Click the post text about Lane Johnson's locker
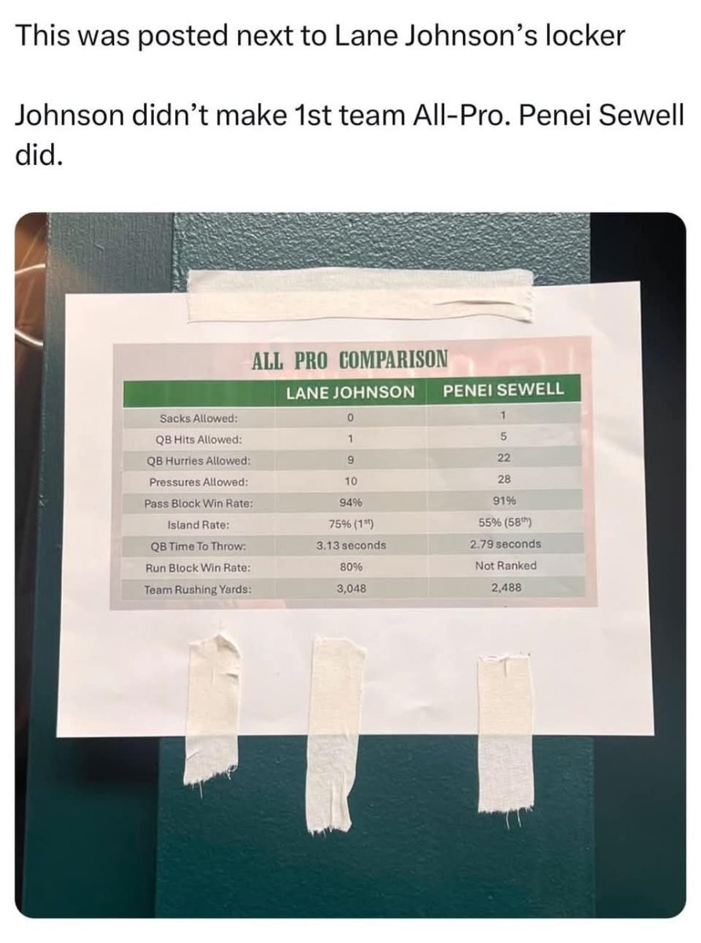701x943 pixels. pyautogui.click(x=321, y=36)
